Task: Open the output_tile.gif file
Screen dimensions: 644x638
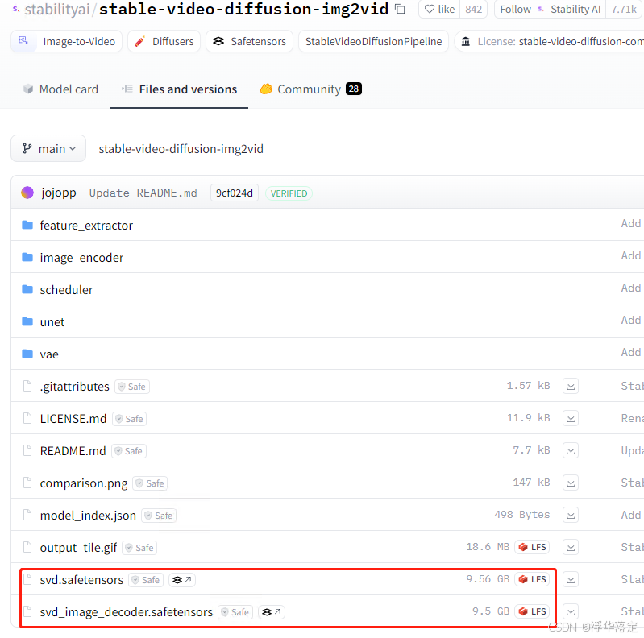Action: (x=78, y=548)
